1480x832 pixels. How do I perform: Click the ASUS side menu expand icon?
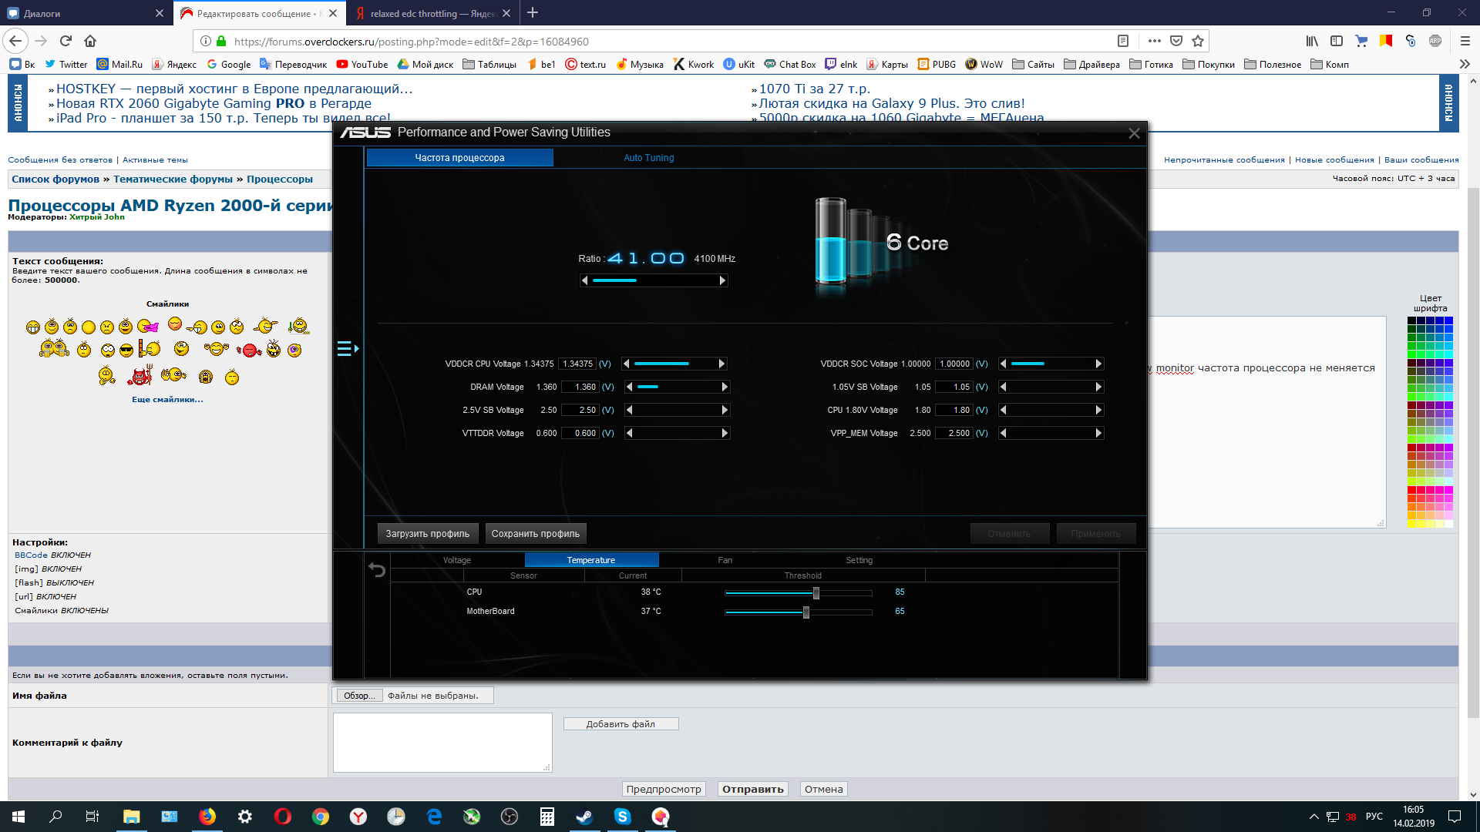[347, 349]
